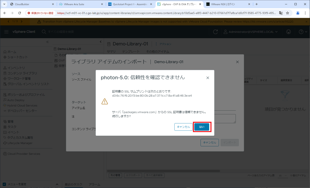Open インベントリ in the navigation

[16, 68]
